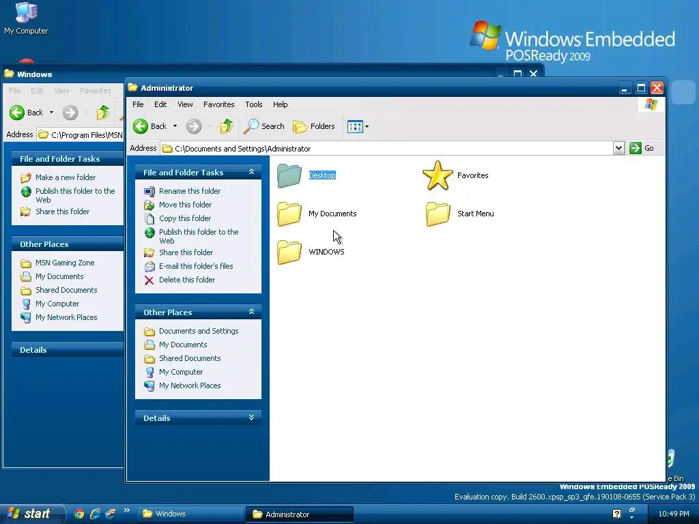Open MSN Gaming Zone in Windows window

coord(65,263)
